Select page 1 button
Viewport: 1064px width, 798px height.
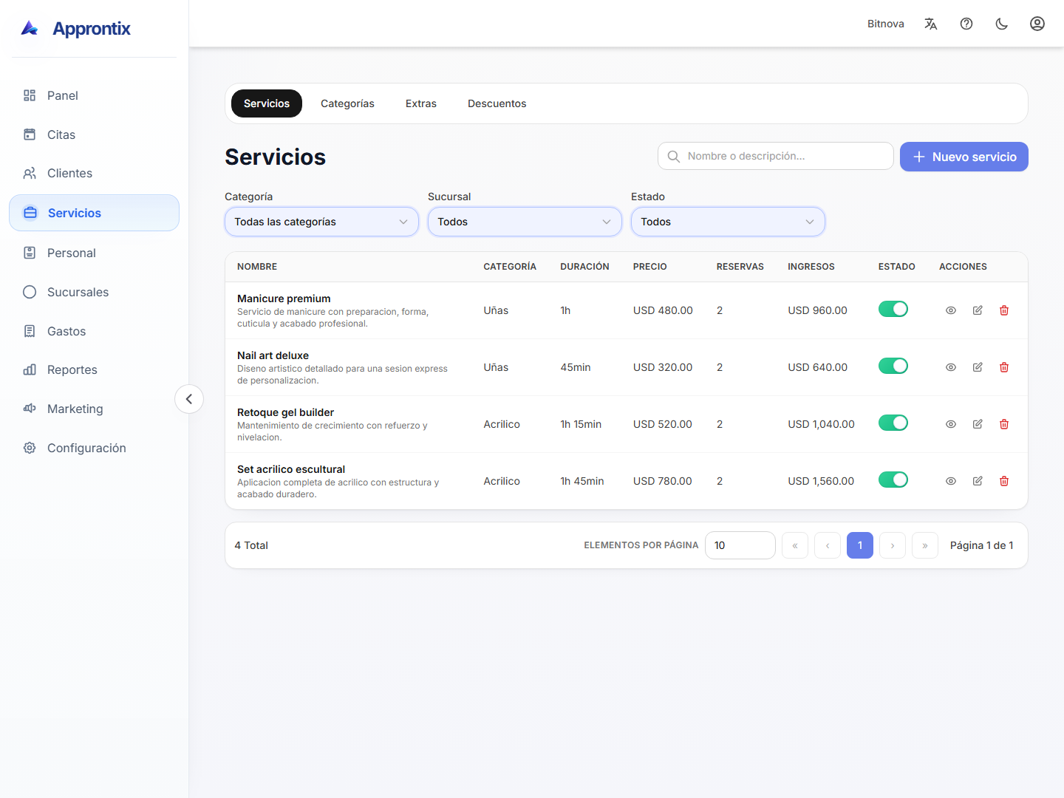point(860,545)
